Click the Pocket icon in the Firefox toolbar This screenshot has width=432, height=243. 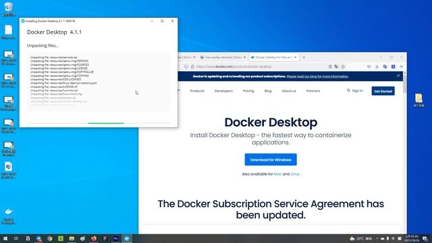click(x=369, y=67)
